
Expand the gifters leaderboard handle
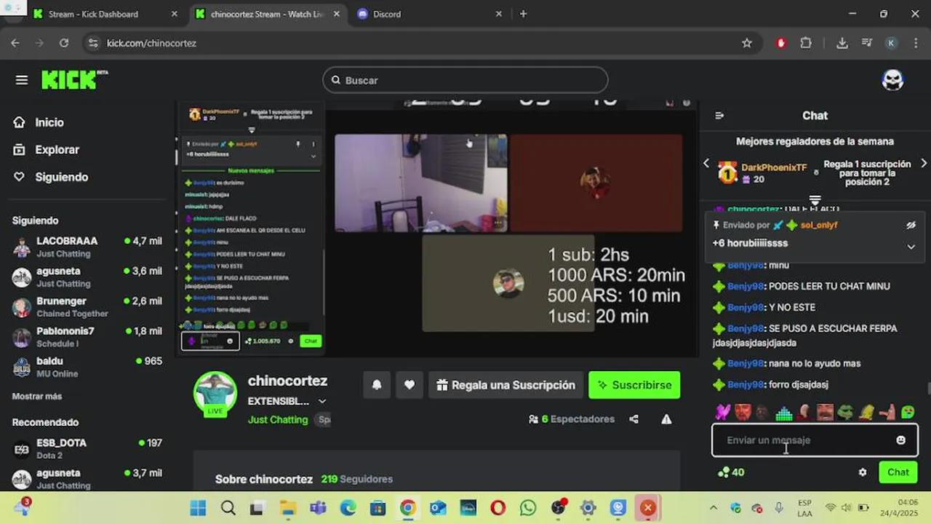815,200
